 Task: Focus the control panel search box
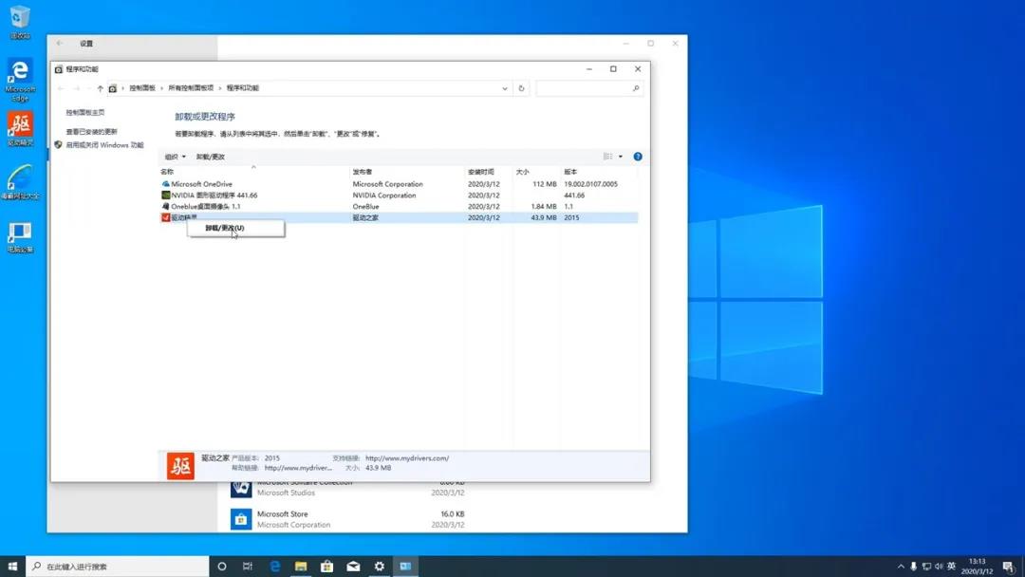589,88
